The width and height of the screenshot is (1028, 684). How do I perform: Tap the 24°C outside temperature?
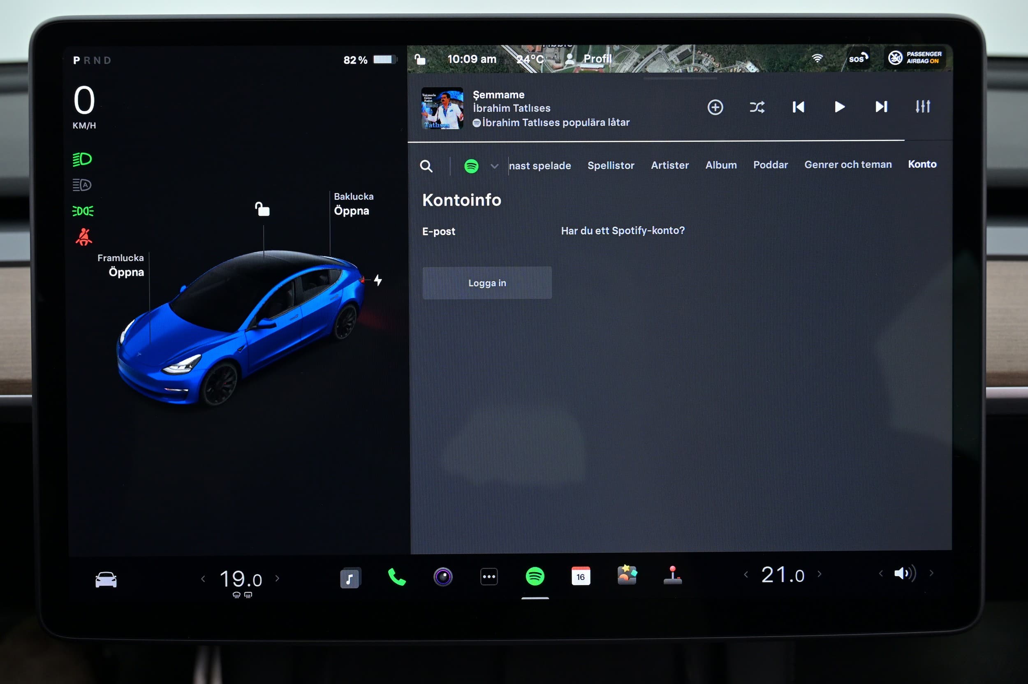pos(530,59)
